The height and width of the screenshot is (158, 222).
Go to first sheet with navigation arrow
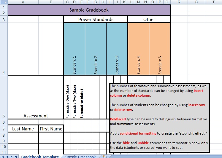click(2, 157)
